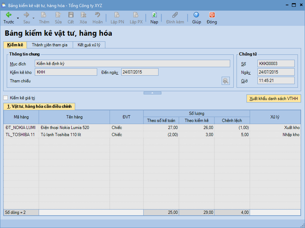Open help with the Giúp icon

pos(197,18)
